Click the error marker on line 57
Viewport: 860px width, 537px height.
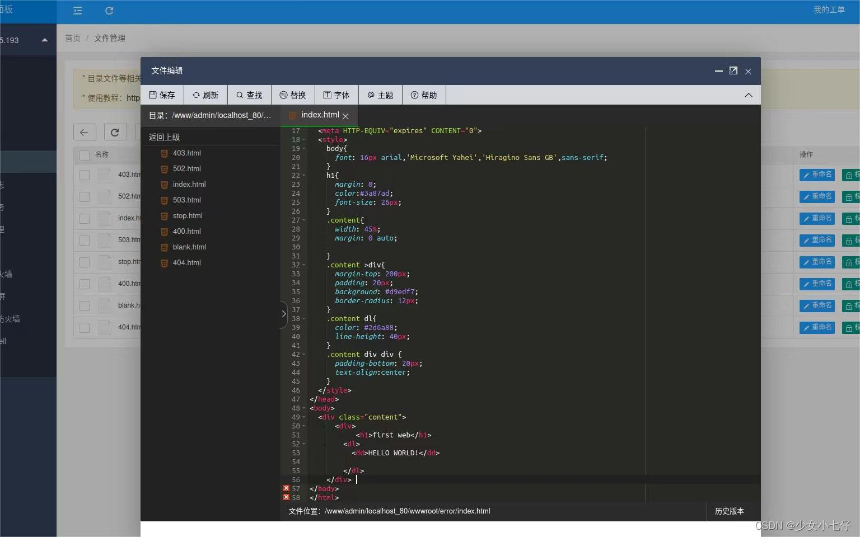(x=286, y=488)
